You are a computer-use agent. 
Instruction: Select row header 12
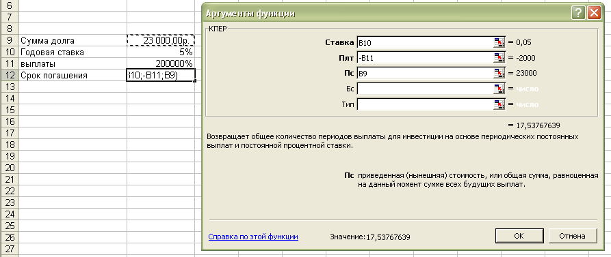tap(9, 75)
